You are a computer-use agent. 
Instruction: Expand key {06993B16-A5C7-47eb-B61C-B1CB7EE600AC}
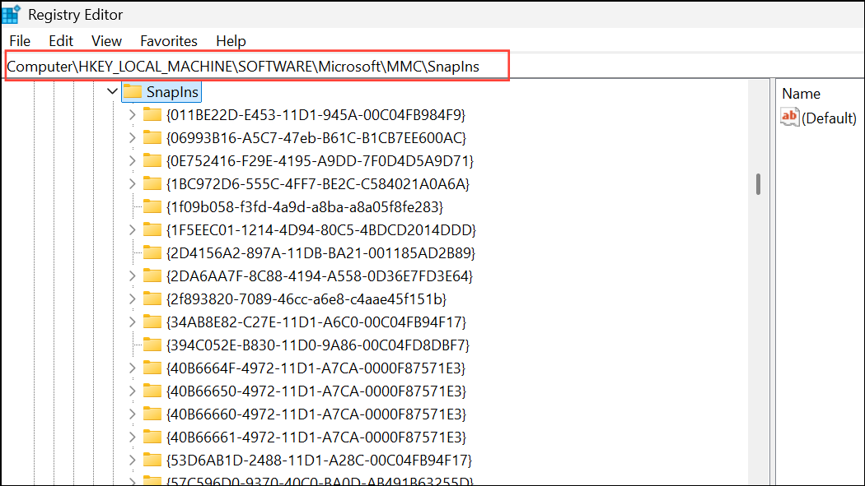point(133,137)
